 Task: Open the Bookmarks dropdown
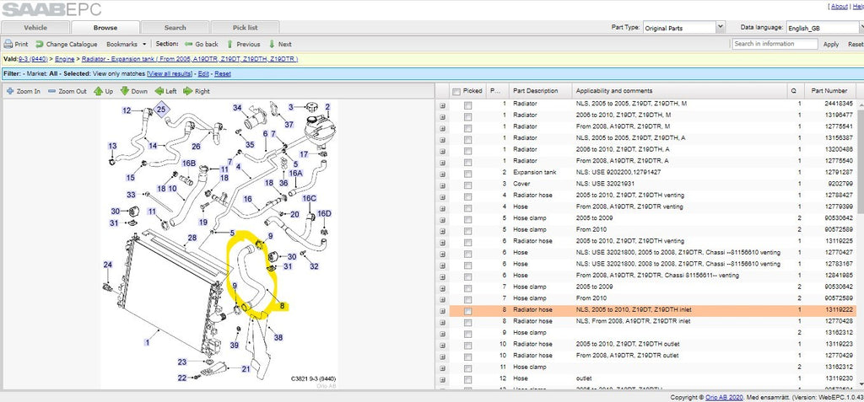127,44
